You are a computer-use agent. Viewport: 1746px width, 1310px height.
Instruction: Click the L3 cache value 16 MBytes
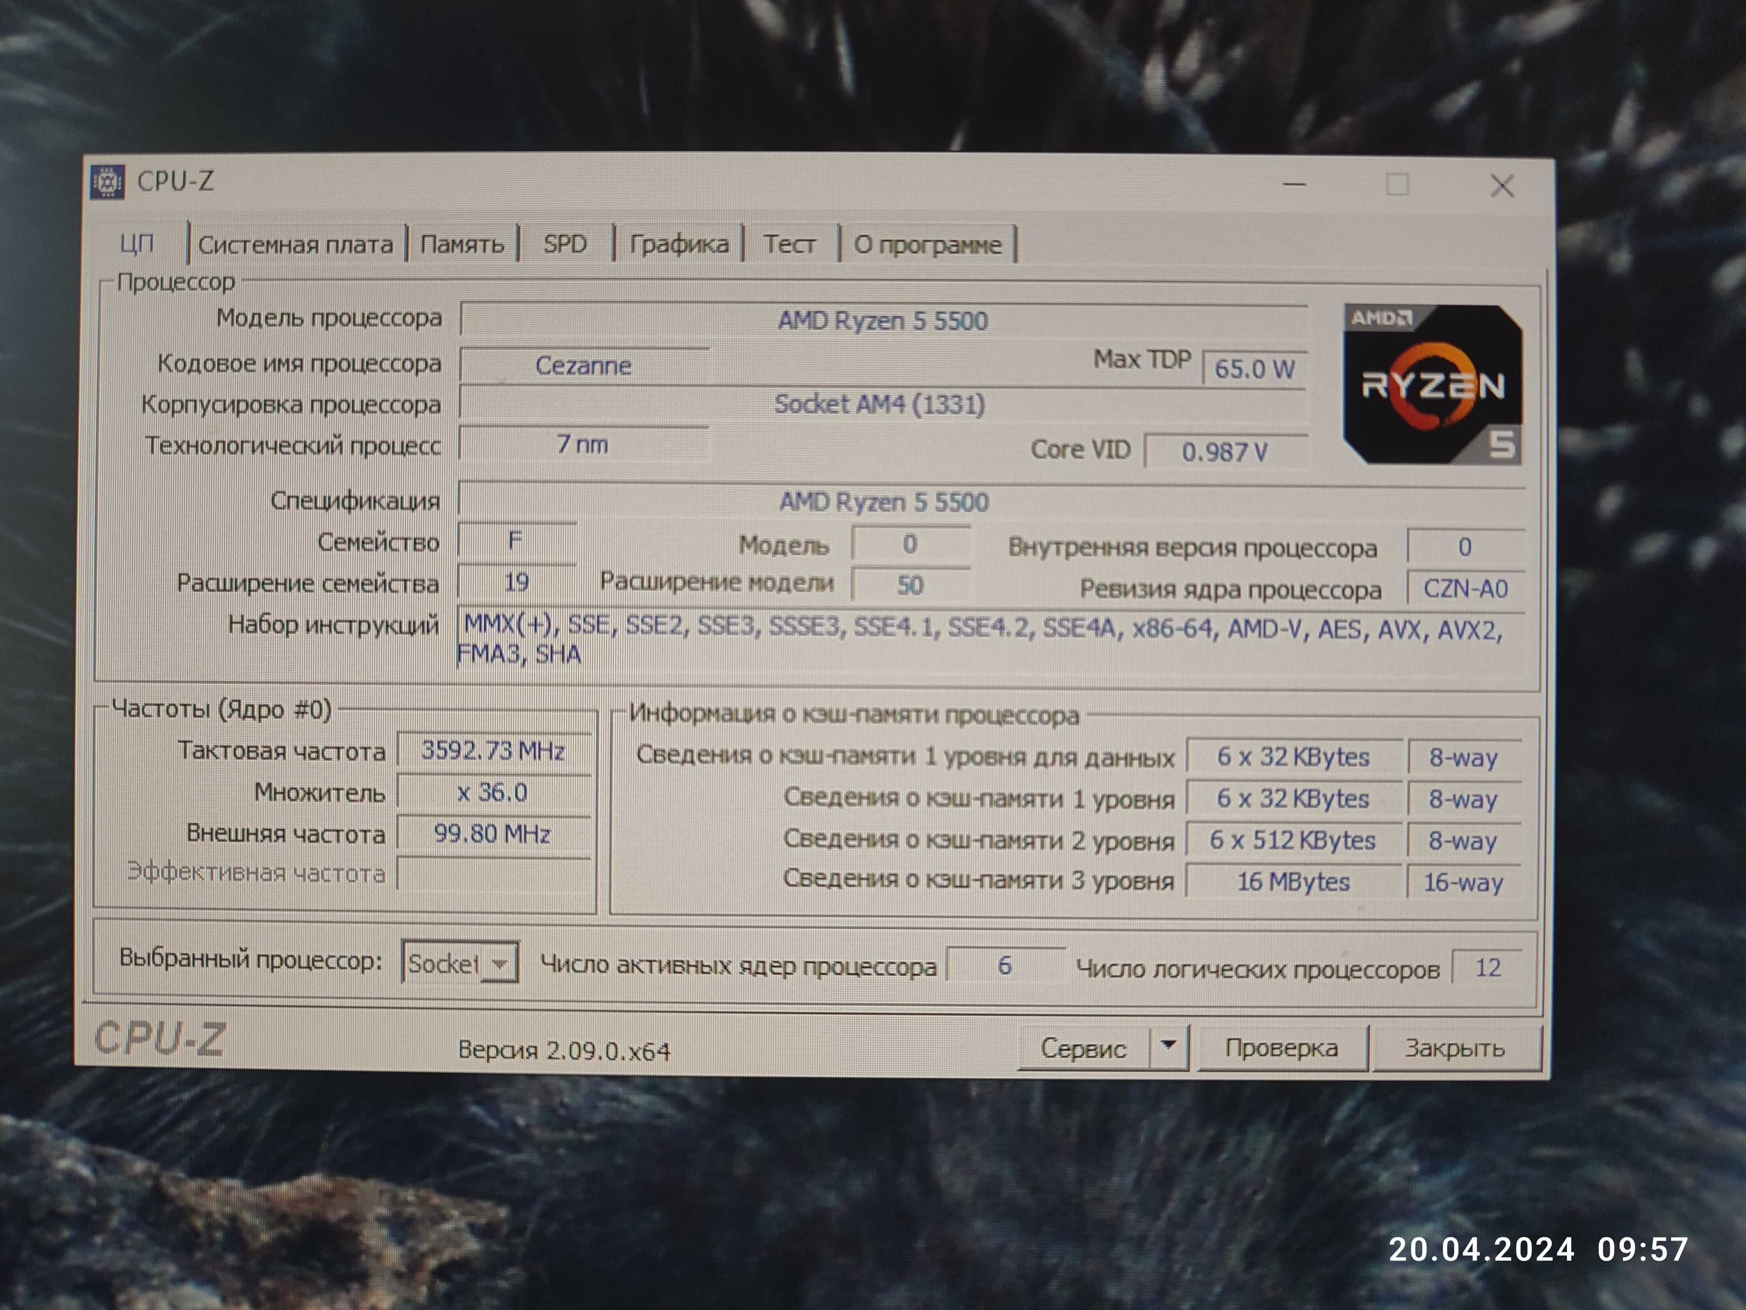(x=1294, y=881)
